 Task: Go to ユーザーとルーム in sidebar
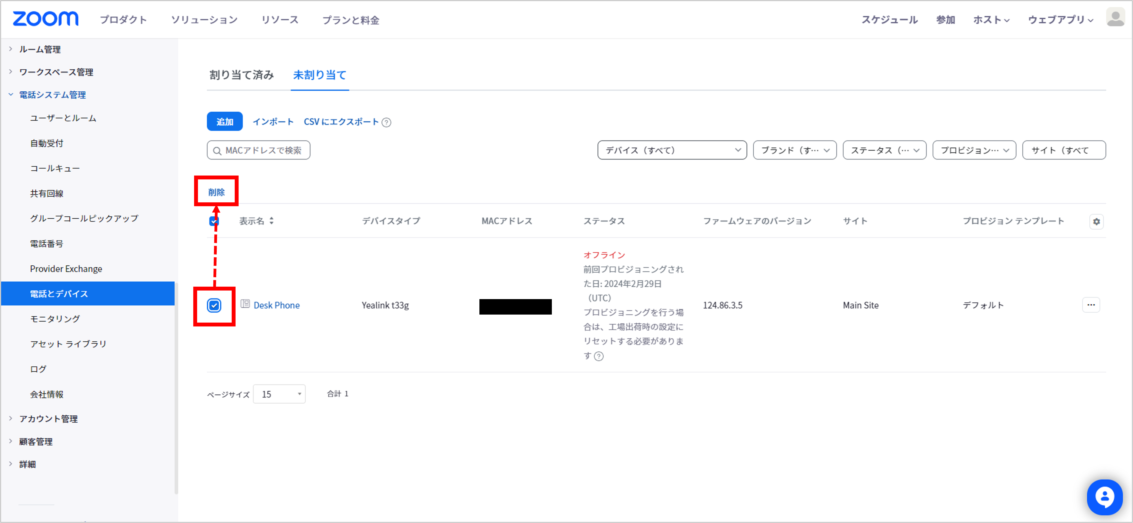point(63,118)
